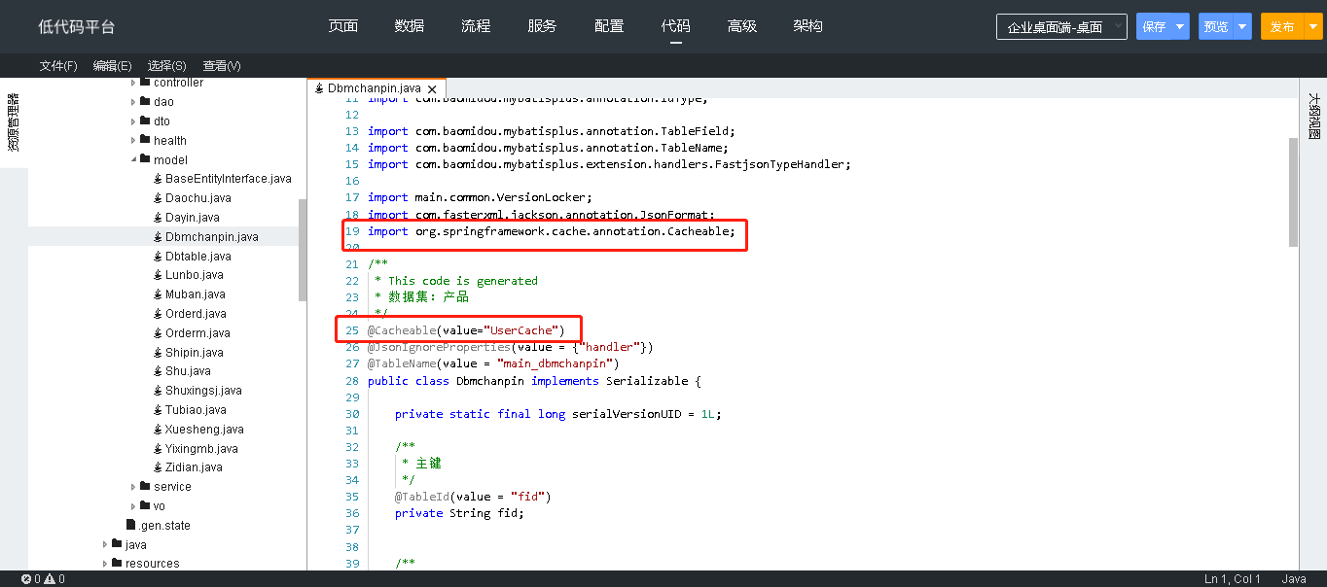Click the file icon beside .gen.state
The height and width of the screenshot is (587, 1327).
point(130,525)
